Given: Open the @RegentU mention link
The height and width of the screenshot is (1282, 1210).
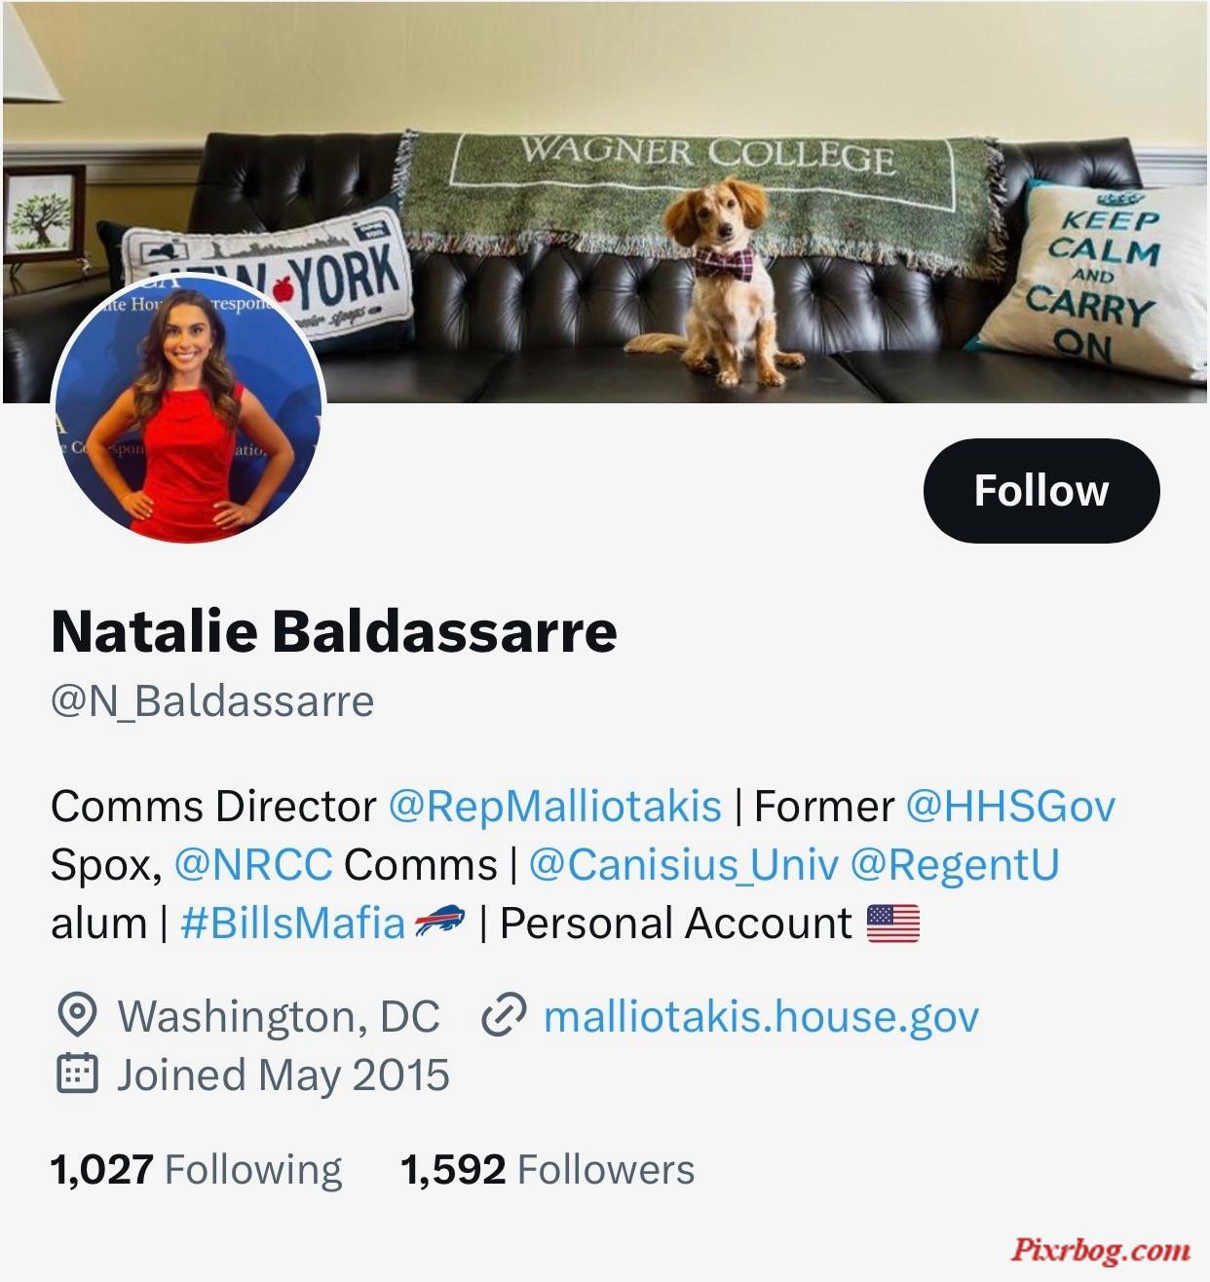Looking at the screenshot, I should coord(955,865).
